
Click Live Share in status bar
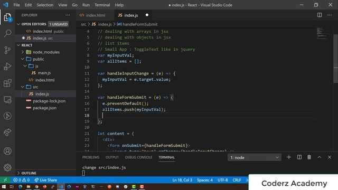(x=46, y=180)
